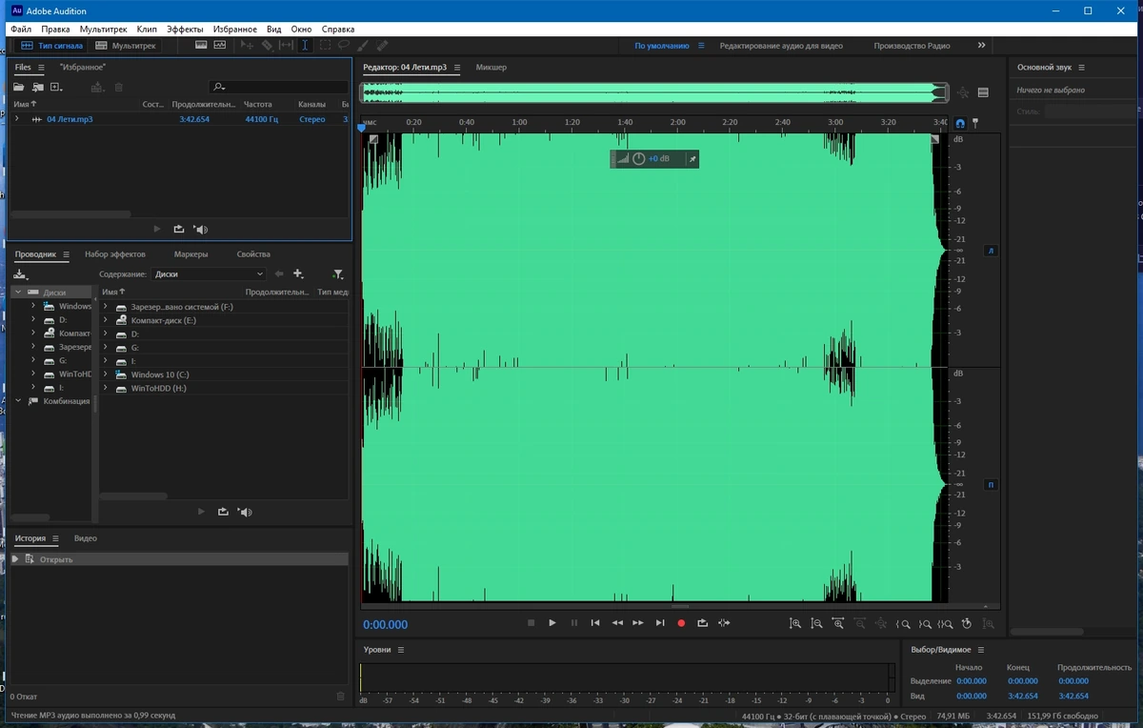Click Import file icon in Files panel
This screenshot has width=1143, height=728.
tap(37, 87)
